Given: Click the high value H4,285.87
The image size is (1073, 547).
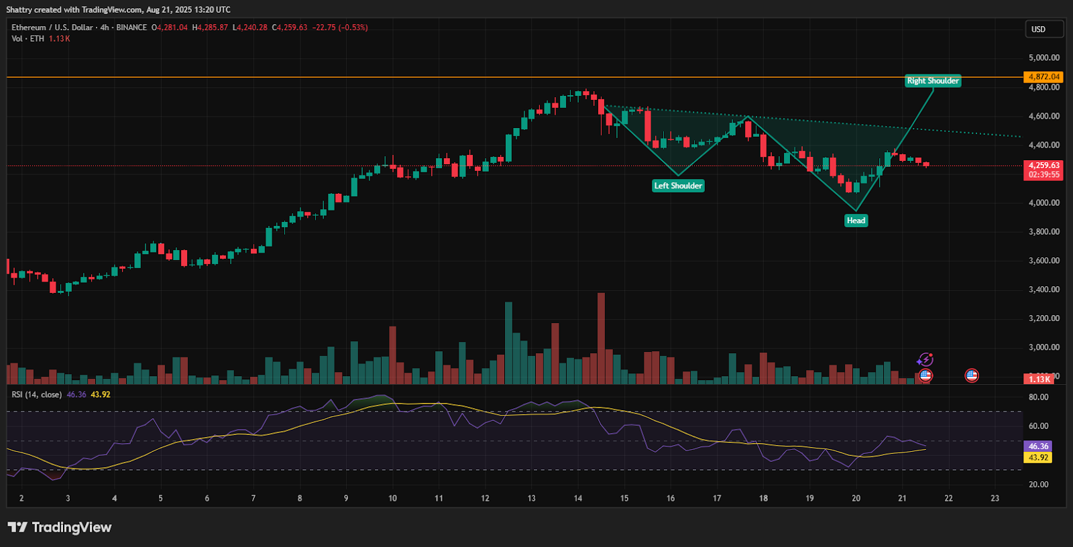Looking at the screenshot, I should pyautogui.click(x=210, y=27).
